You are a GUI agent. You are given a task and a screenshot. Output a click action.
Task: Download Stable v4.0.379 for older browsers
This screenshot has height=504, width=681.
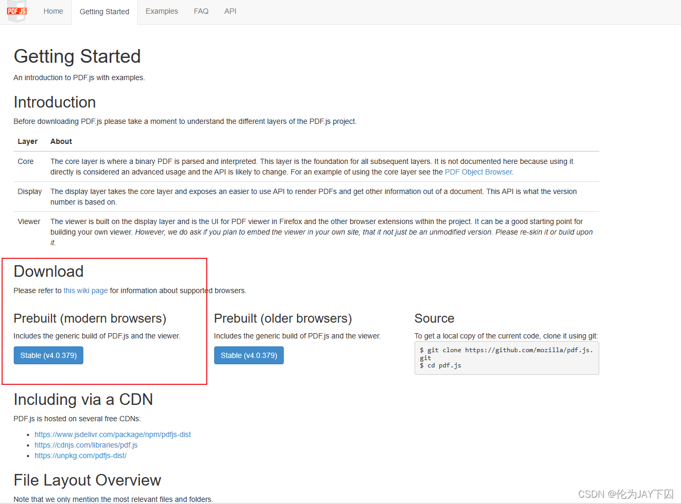point(249,355)
